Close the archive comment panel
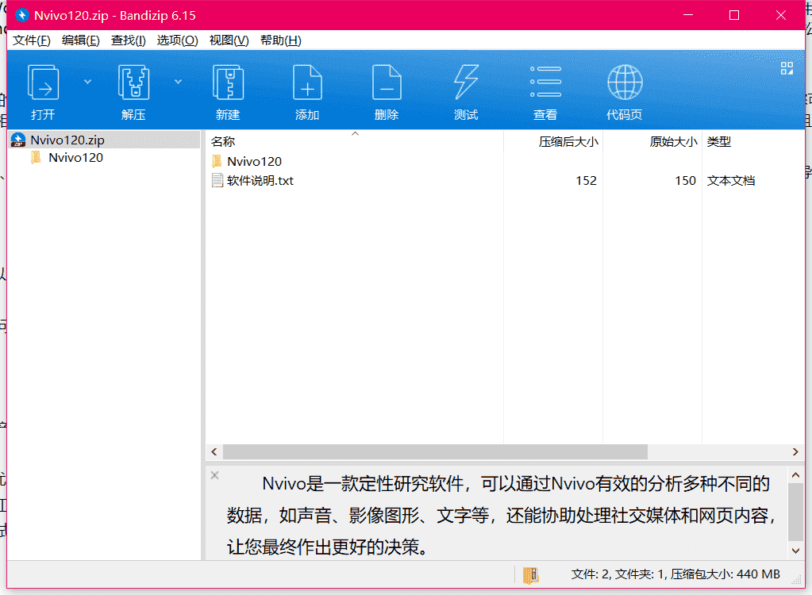This screenshot has height=595, width=812. coord(215,475)
